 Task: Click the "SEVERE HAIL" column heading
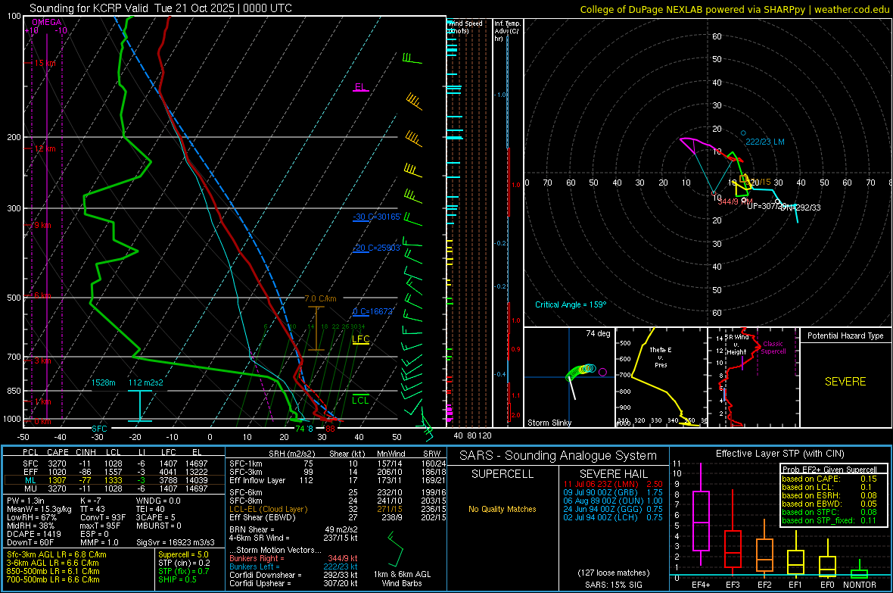[613, 474]
